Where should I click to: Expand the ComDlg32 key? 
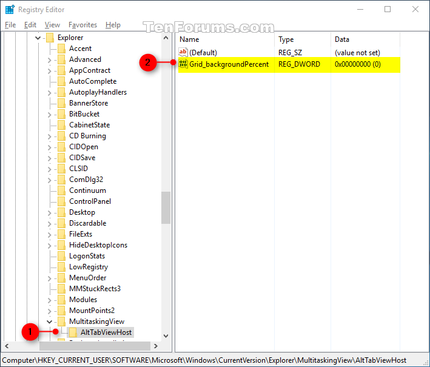[49, 180]
